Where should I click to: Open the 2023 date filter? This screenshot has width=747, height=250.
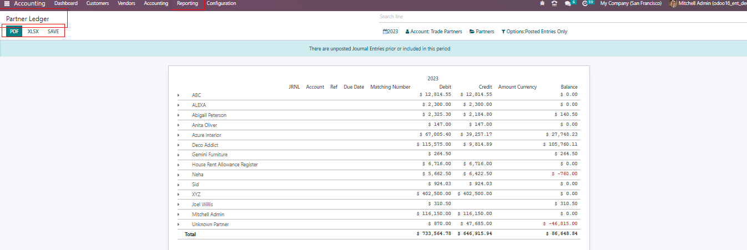coord(391,32)
